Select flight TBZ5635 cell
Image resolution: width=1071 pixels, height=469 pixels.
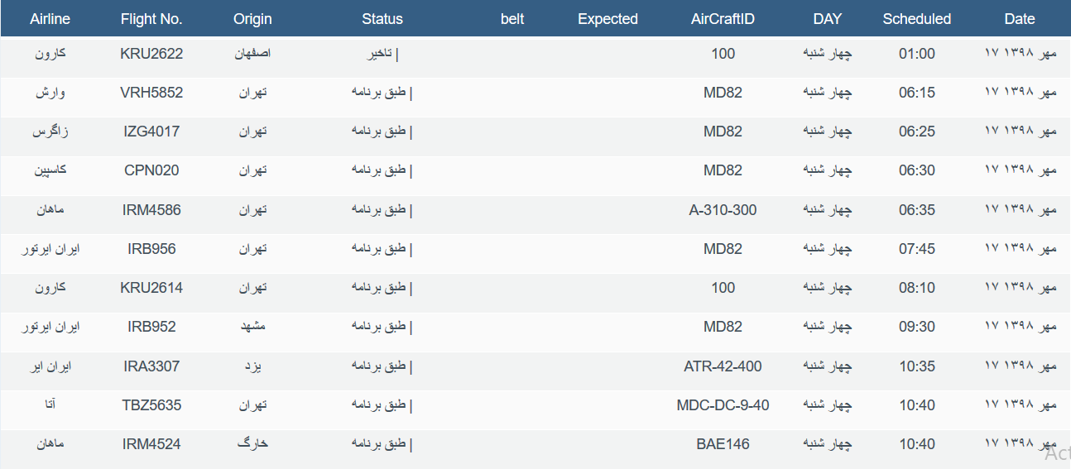click(x=151, y=405)
